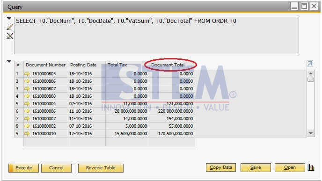Follow link arrow for document 1610000807

tap(27, 89)
